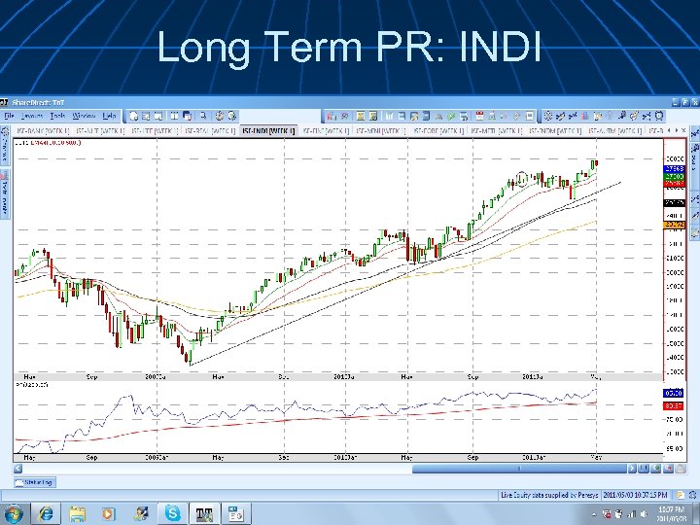
Task: Click the chart scrollbar right arrow
Action: [632, 469]
